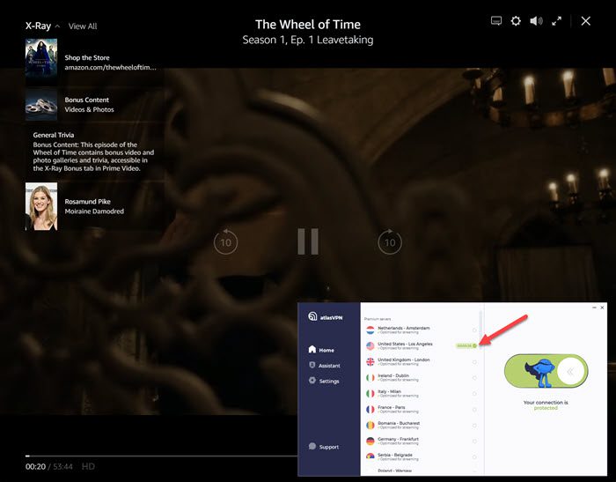Open Support in atlasVPN sidebar
The image size is (616, 482).
pos(324,447)
